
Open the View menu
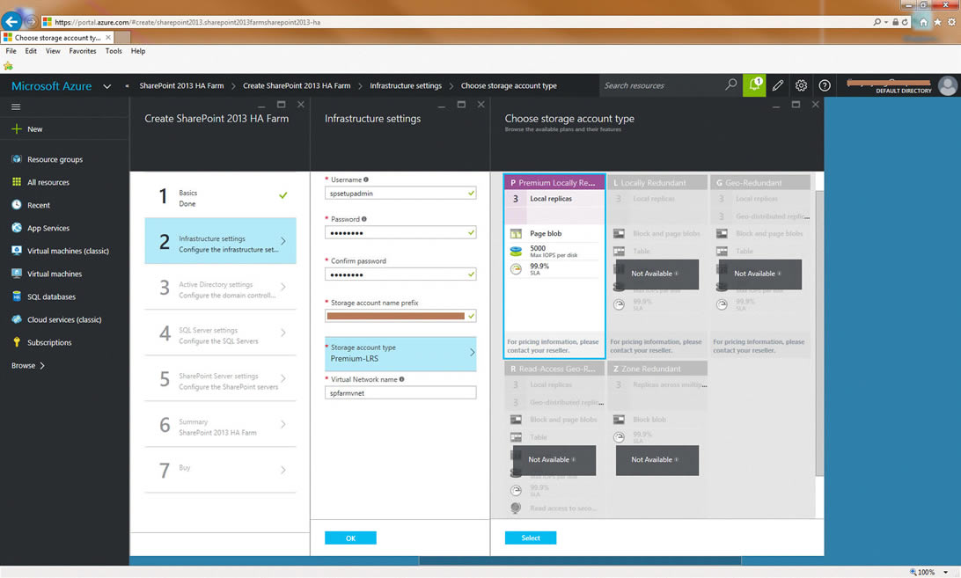point(53,51)
